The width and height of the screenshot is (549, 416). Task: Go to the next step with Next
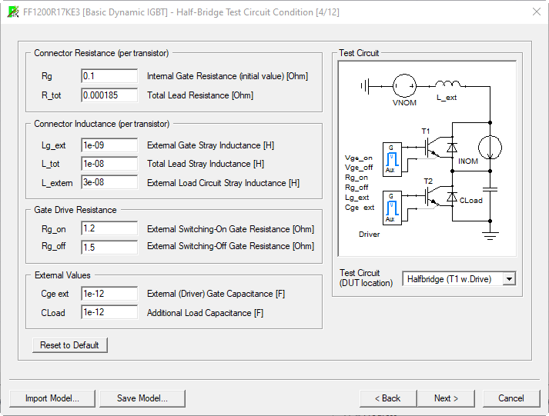tap(446, 398)
